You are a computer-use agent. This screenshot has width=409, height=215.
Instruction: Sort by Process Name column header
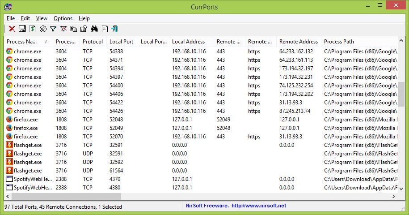pyautogui.click(x=28, y=42)
